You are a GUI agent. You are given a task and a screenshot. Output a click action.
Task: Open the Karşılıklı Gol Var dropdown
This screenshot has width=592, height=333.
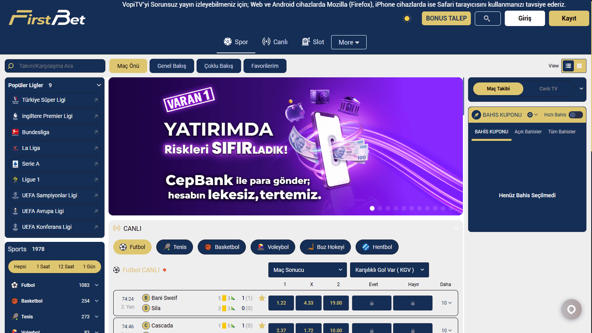coord(389,270)
